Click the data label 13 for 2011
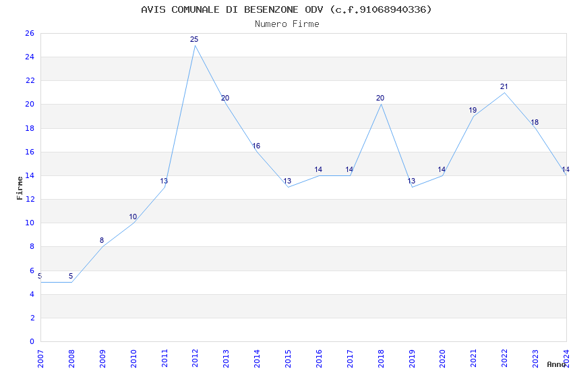573x371 pixels. point(164,181)
